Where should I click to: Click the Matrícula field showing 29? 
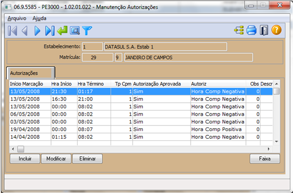point(98,57)
